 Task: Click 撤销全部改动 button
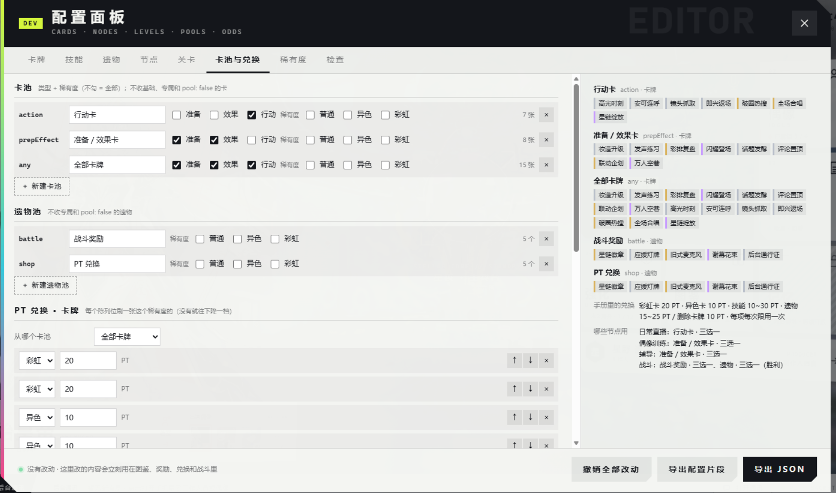click(611, 469)
